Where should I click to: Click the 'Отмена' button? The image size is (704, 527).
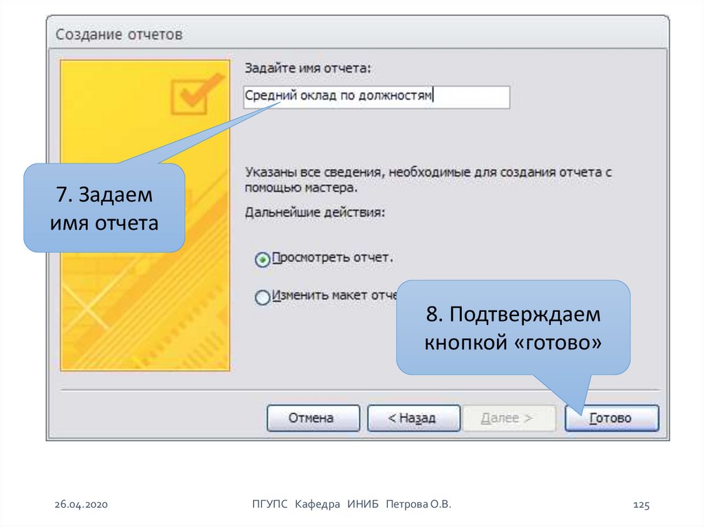tap(312, 418)
